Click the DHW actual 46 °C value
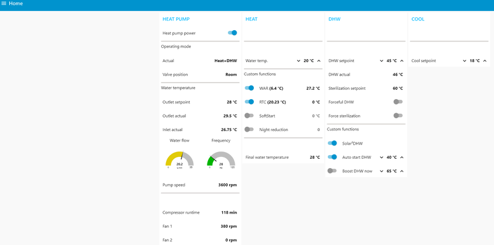Image resolution: width=494 pixels, height=245 pixels. (398, 74)
